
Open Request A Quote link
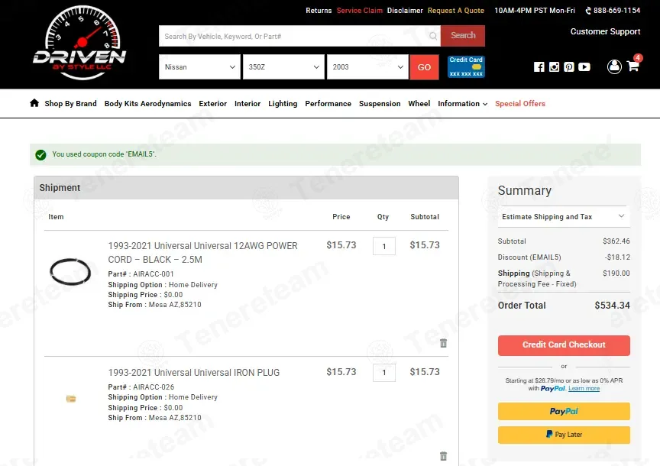coord(456,11)
